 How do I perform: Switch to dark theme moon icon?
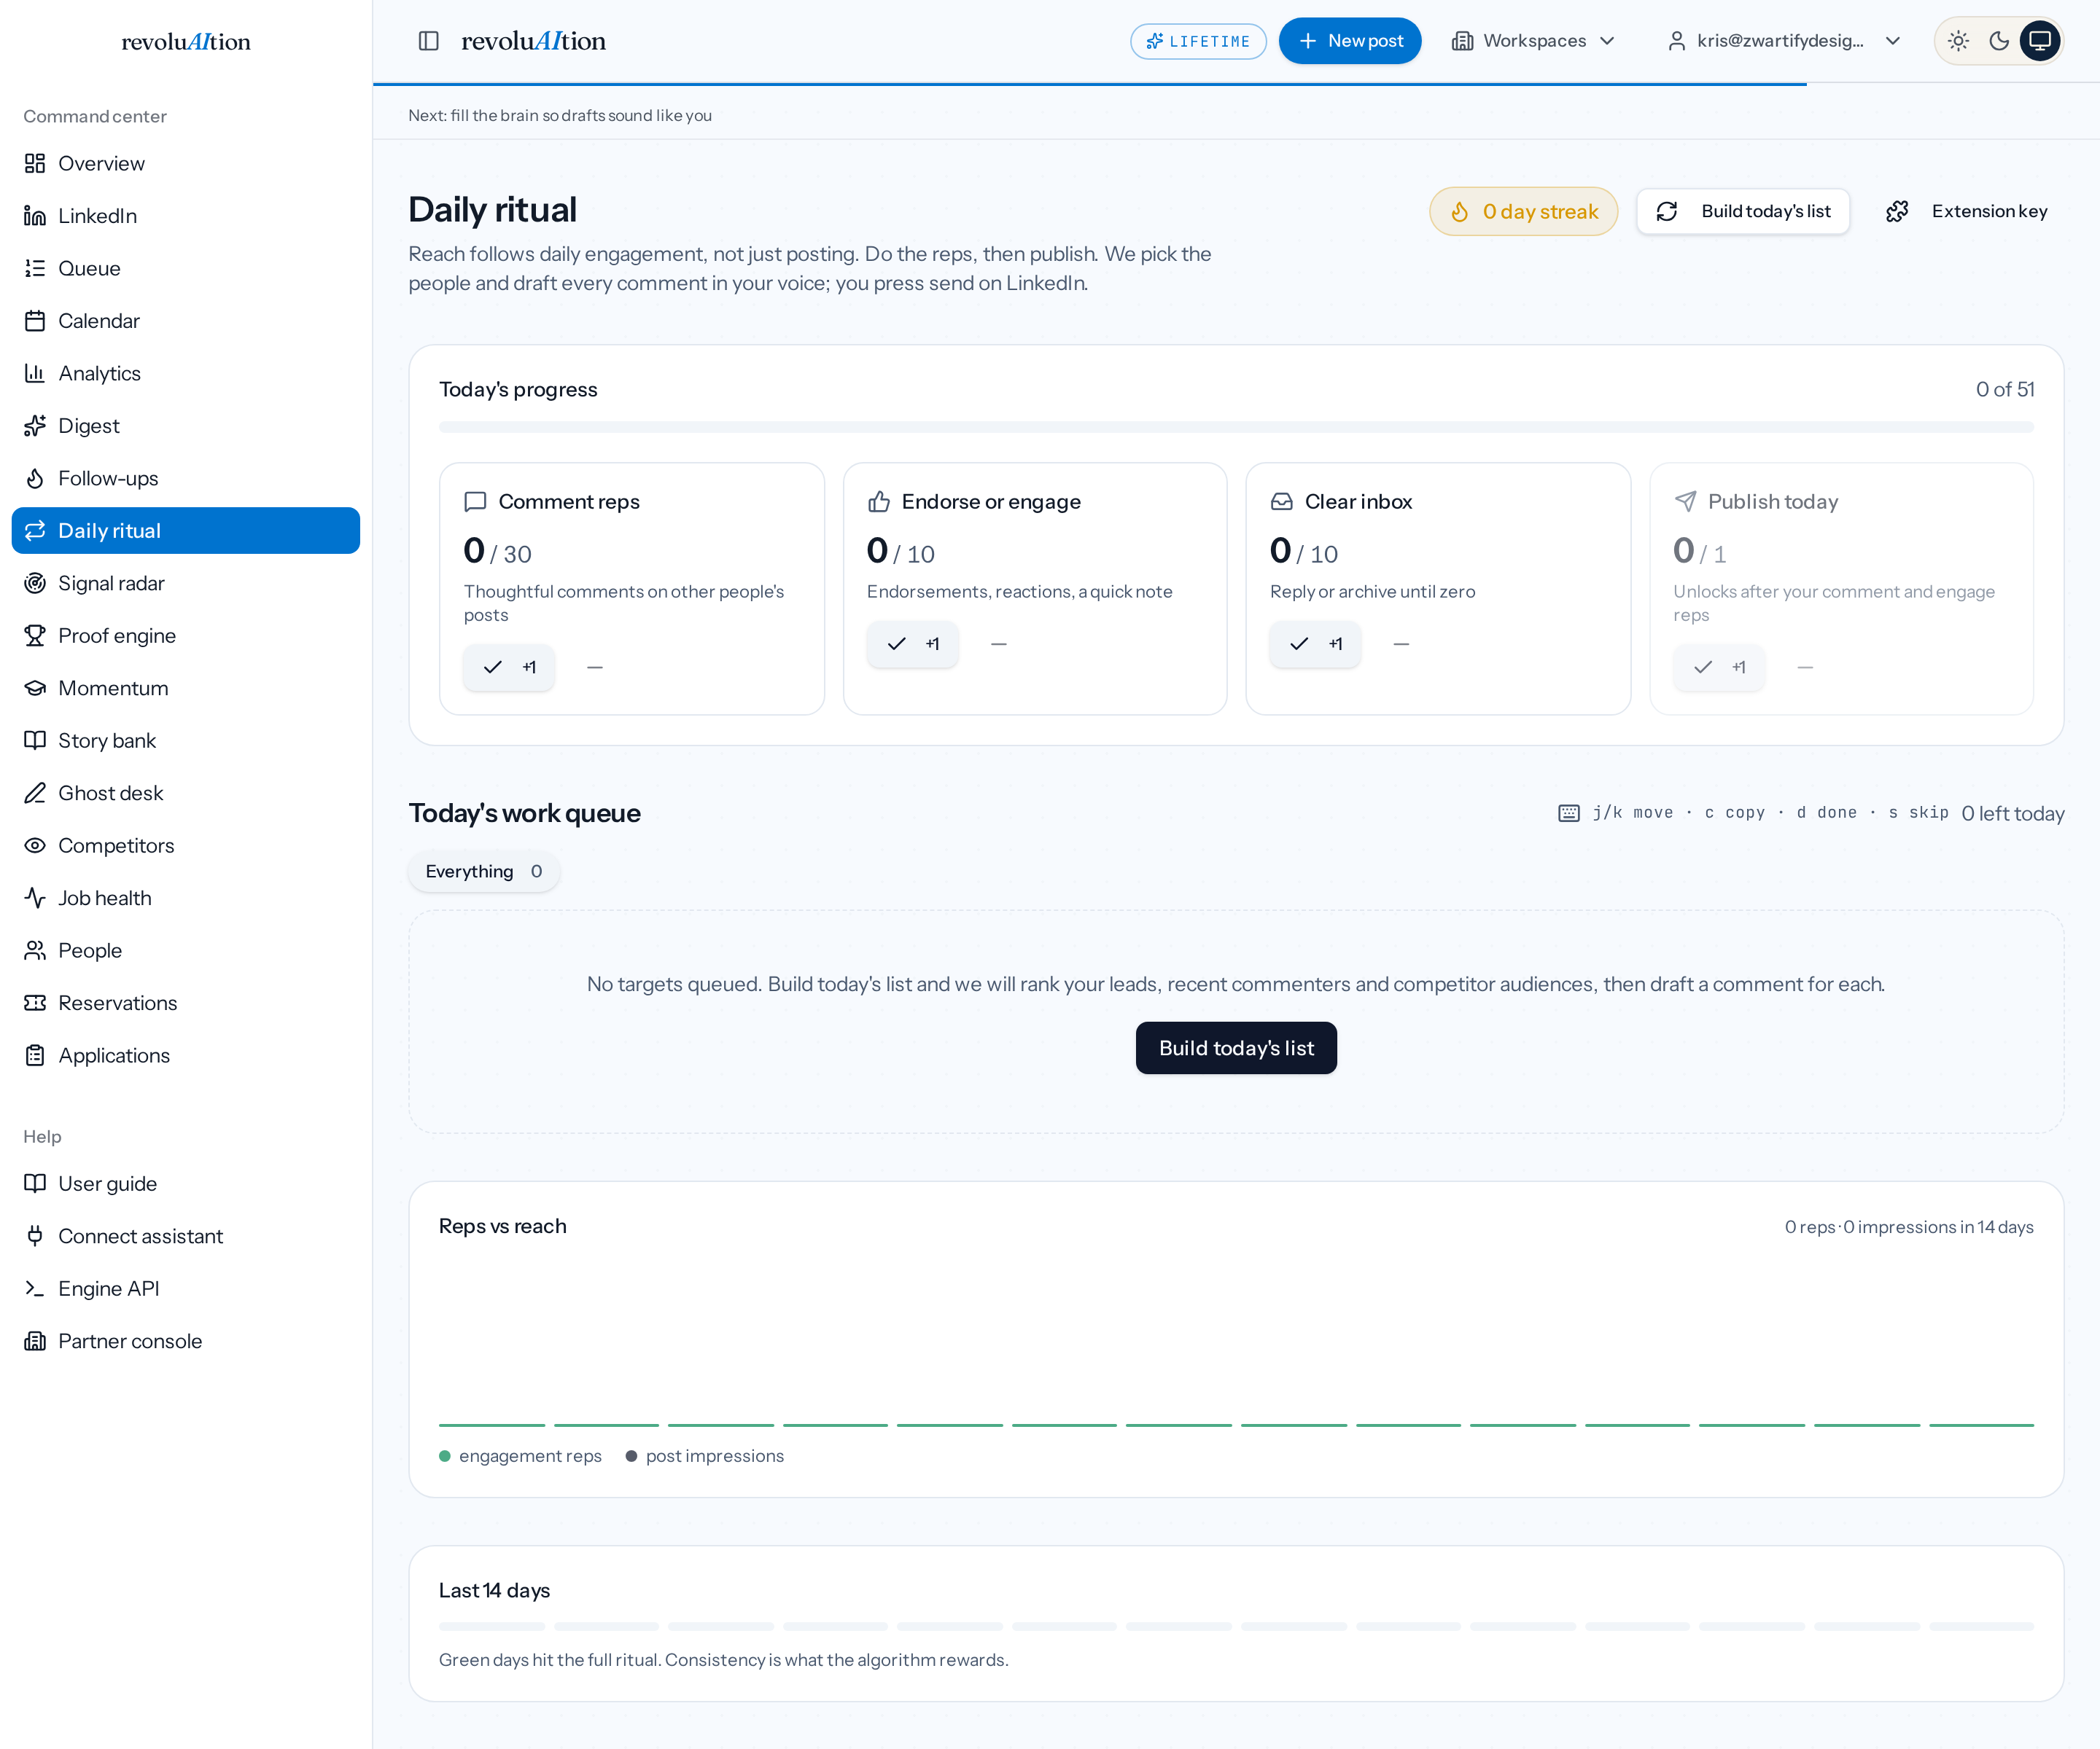point(1999,41)
